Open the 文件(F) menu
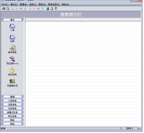Viewport: 144px width, 133px height. click(x=5, y=4)
